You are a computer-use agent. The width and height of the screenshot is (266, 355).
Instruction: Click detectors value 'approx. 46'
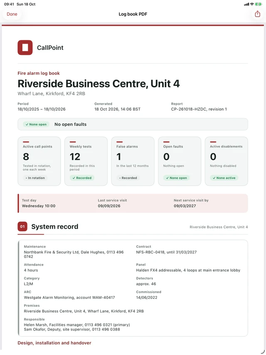[146, 284]
